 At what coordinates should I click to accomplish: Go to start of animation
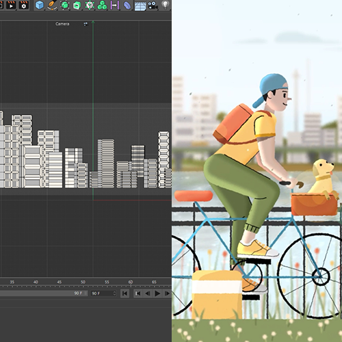(x=124, y=293)
